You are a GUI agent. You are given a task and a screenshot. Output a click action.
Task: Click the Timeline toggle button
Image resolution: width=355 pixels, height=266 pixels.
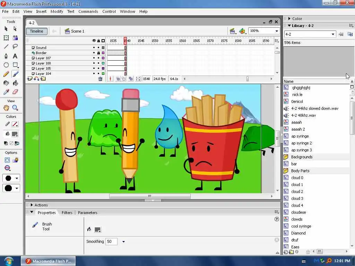click(x=37, y=31)
